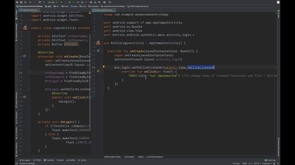
Task: Click the override gutter icon beside Kotlin onClick
Action: (98, 71)
